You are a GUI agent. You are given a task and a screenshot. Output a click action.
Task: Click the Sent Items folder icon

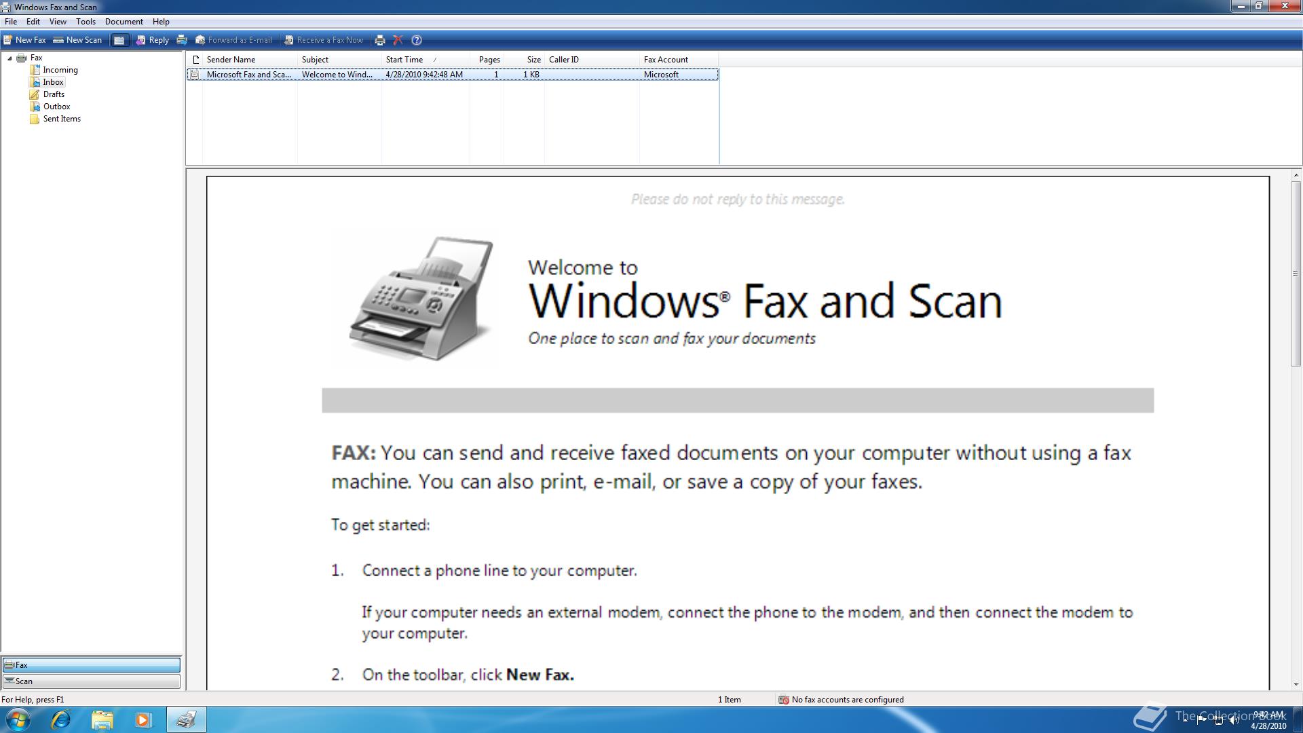click(x=35, y=119)
